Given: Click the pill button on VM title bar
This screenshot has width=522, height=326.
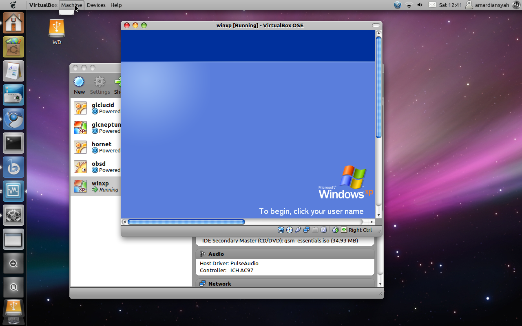Looking at the screenshot, I should pyautogui.click(x=376, y=25).
